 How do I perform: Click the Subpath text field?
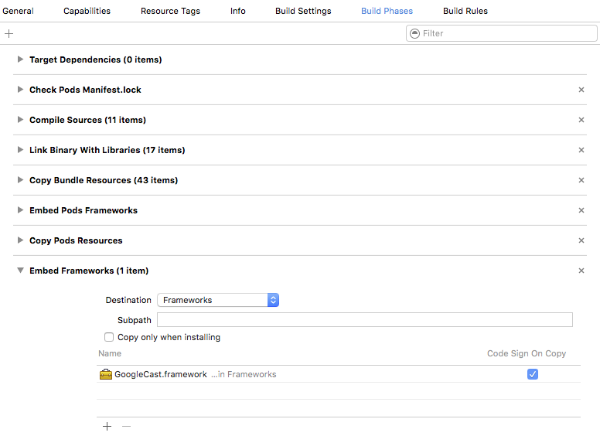[364, 320]
